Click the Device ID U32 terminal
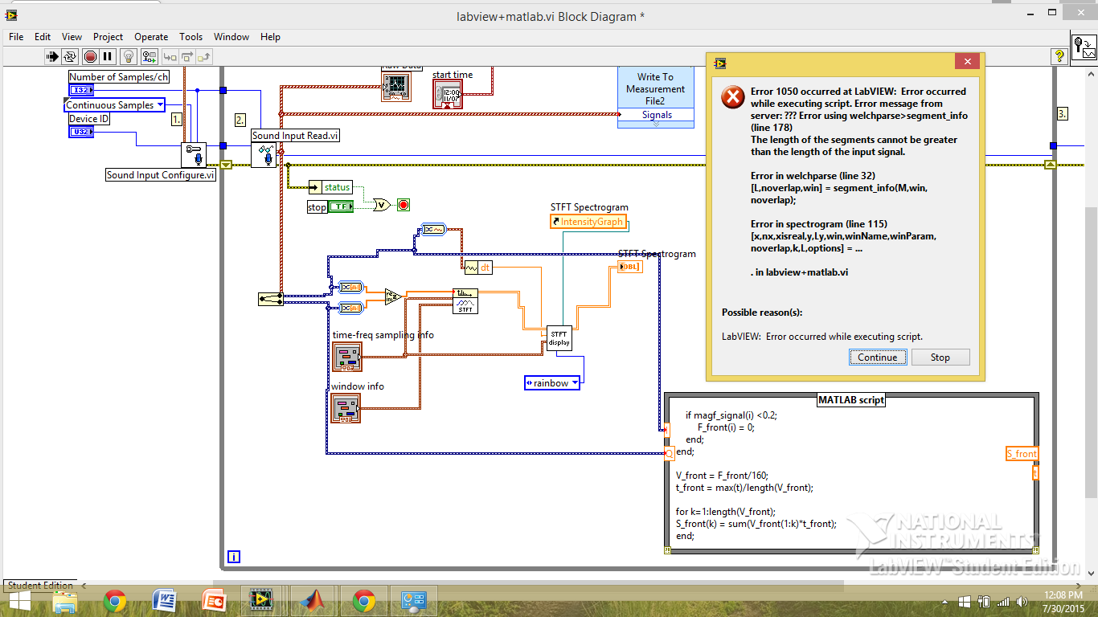 point(81,132)
